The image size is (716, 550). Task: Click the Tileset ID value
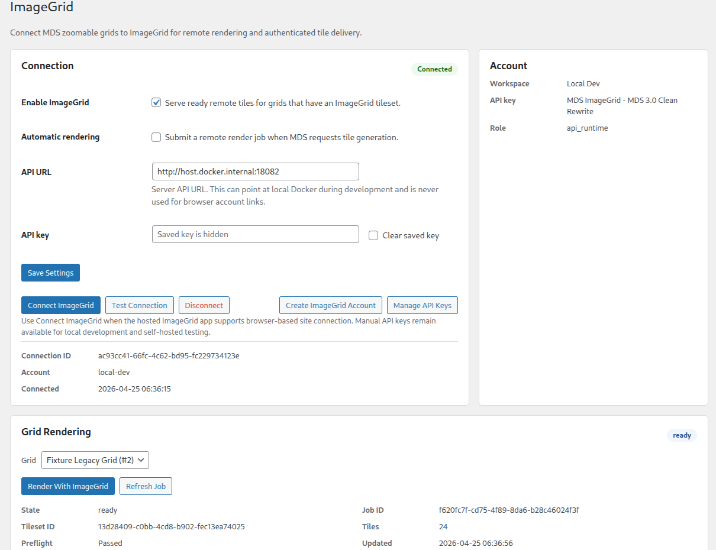pyautogui.click(x=172, y=526)
